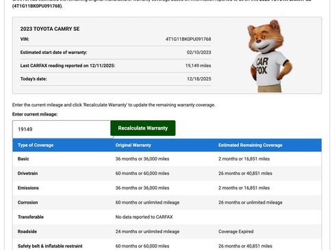Click the 'Safety belt & inflatable restraint' row label
The height and width of the screenshot is (250, 334).
click(x=50, y=246)
